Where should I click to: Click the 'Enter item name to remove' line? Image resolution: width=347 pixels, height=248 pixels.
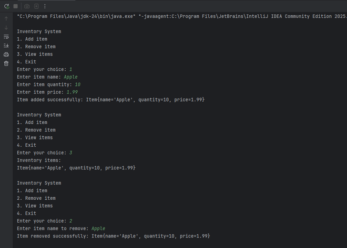coord(53,229)
